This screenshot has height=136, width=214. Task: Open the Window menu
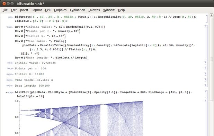109,10
